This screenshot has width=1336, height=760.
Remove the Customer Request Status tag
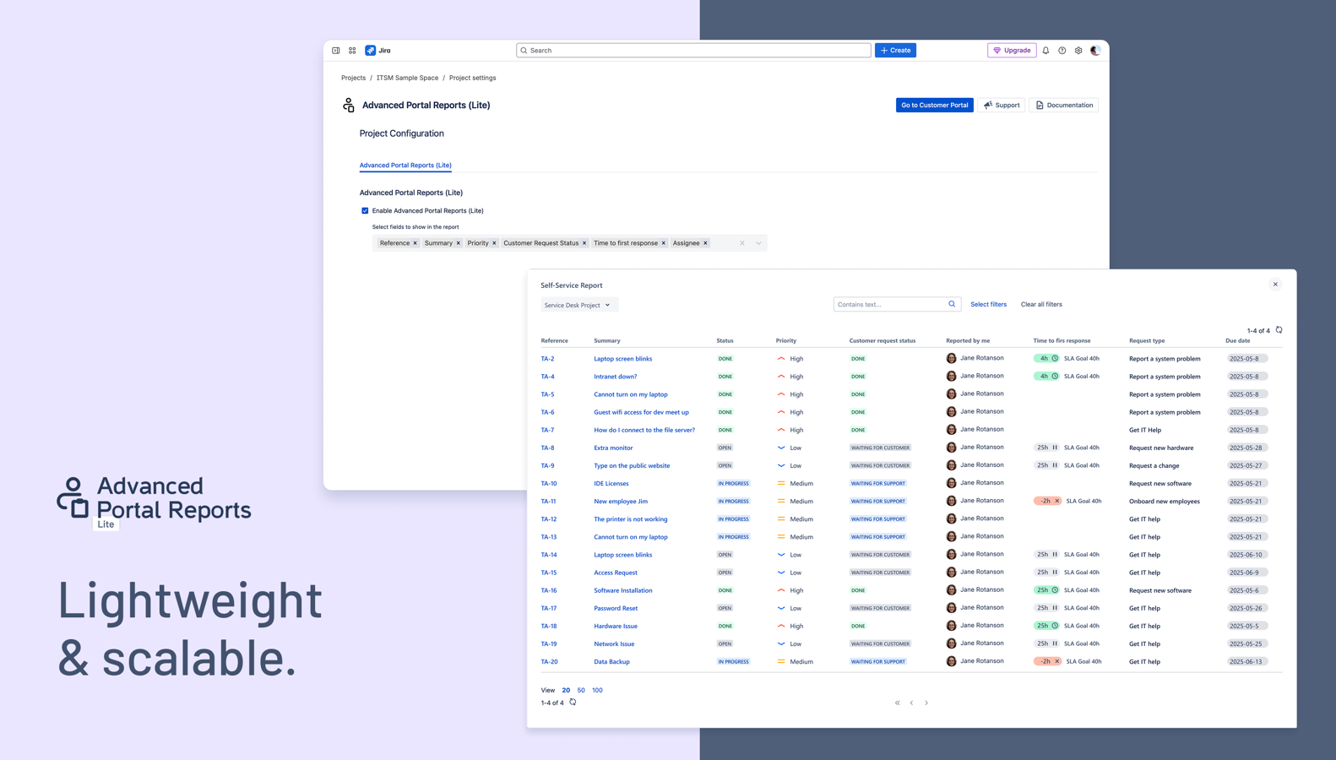click(x=584, y=243)
